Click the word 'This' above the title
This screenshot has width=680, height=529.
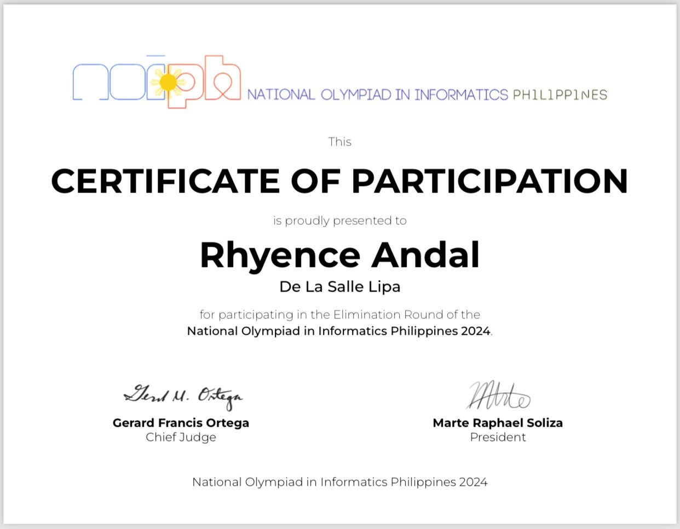pos(339,142)
